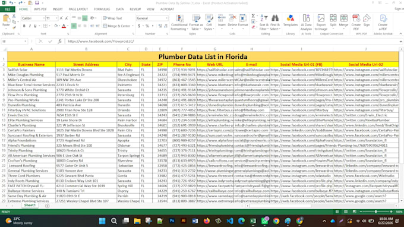Click the Fill Color bucket icon
This screenshot has width=404, height=227.
pyautogui.click(x=56, y=26)
